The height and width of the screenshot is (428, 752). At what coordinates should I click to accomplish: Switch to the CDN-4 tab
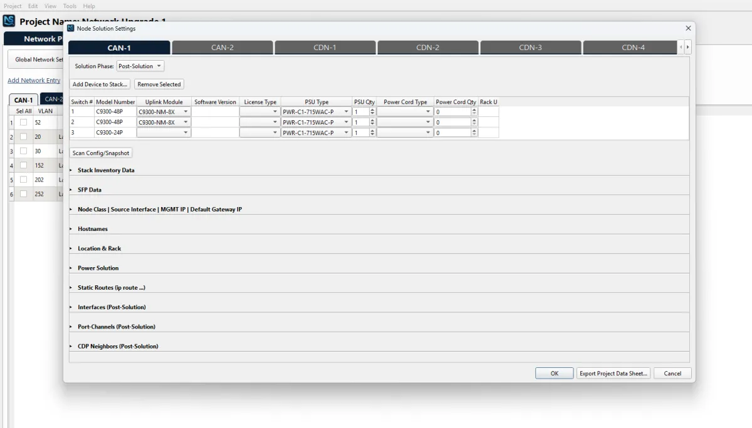(x=630, y=48)
